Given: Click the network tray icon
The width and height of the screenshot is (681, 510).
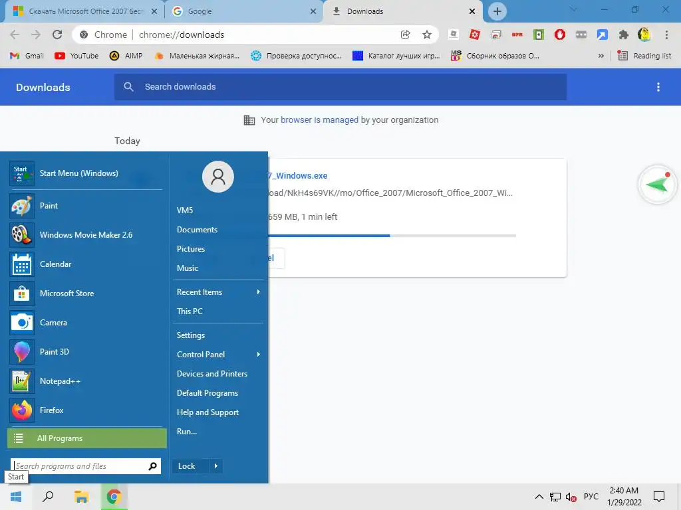Looking at the screenshot, I should click(555, 497).
